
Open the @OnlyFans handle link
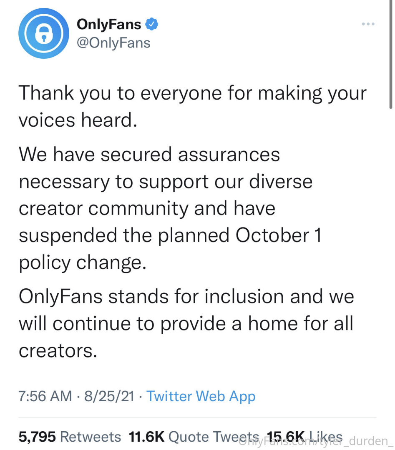tap(113, 42)
